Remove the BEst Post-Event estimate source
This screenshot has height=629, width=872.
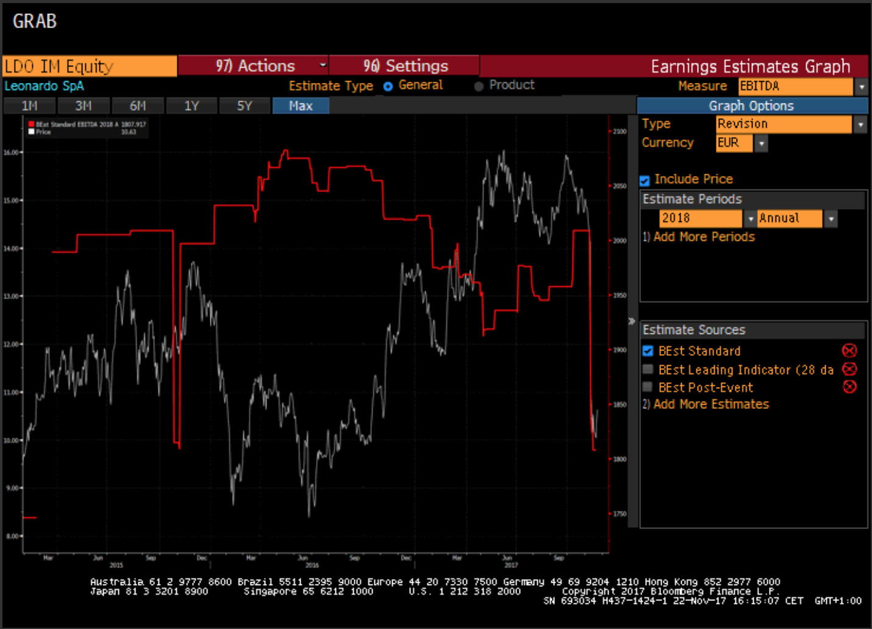(x=849, y=386)
